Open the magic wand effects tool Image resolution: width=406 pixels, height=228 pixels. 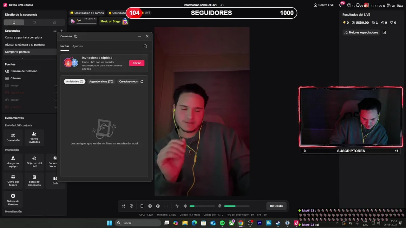[123, 206]
